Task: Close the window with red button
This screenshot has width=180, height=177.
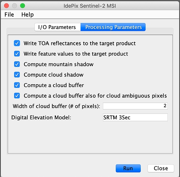Action: (x=6, y=6)
